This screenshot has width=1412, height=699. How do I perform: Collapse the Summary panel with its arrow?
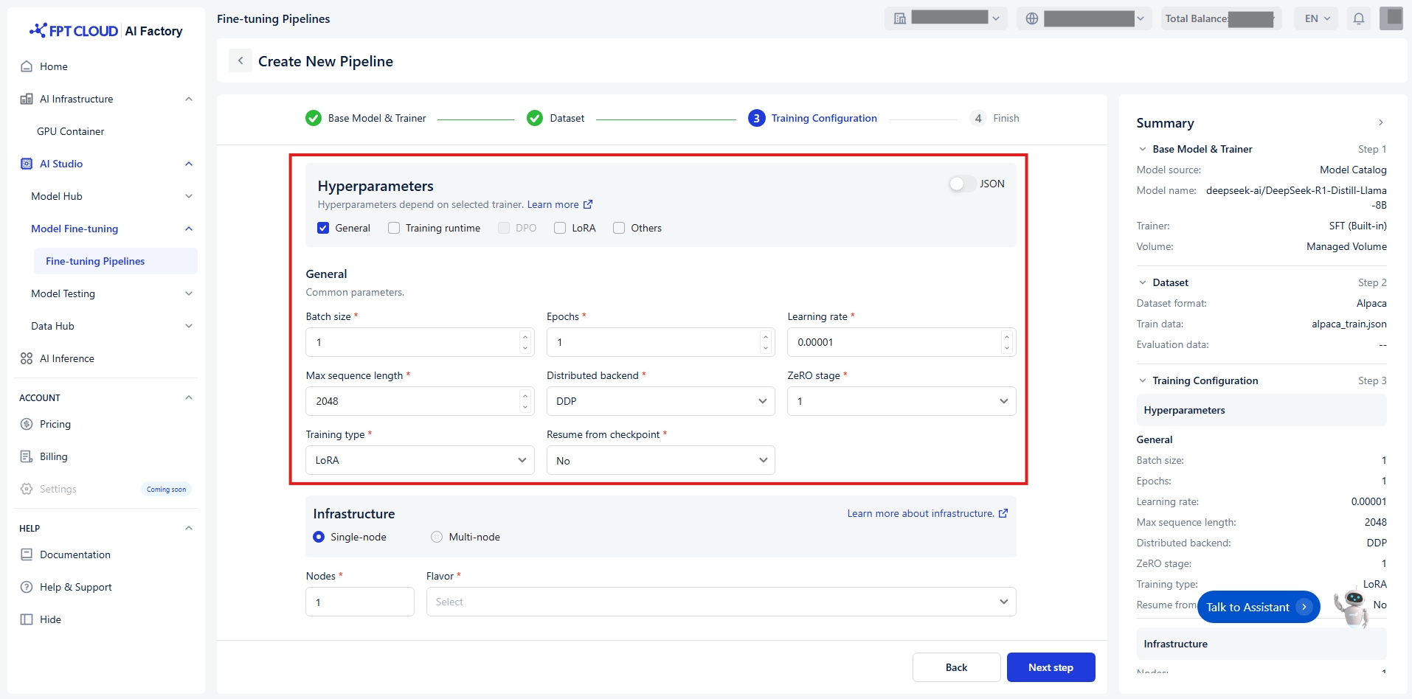(x=1380, y=122)
